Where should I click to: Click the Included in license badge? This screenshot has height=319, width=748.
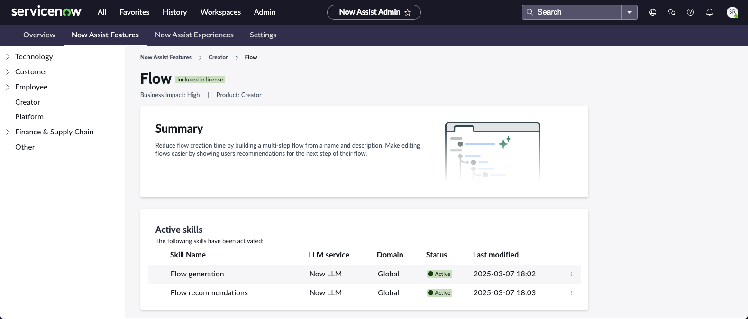point(200,80)
